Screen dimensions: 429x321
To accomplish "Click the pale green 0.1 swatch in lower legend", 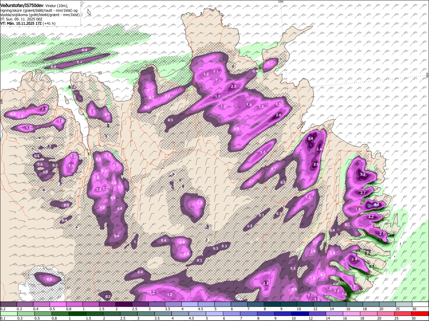I will [x=9, y=313].
